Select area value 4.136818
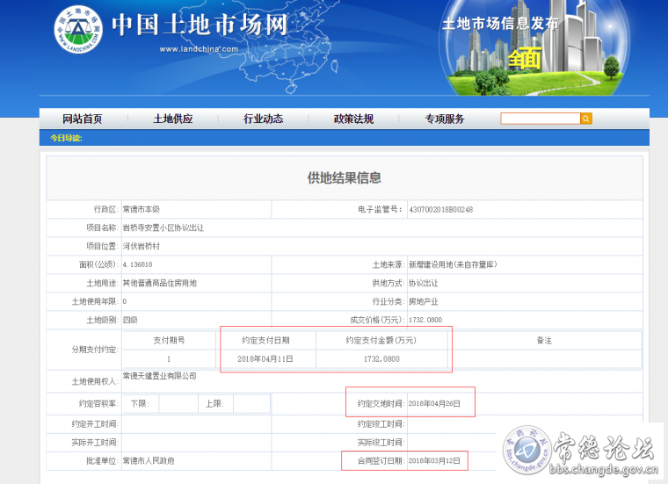Screen dimensions: 668x484 click(138, 264)
